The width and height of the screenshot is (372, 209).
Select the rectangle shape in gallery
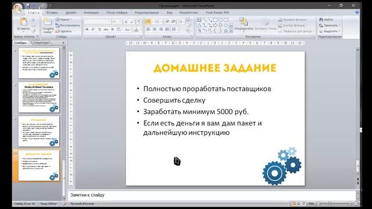pyautogui.click(x=215, y=20)
